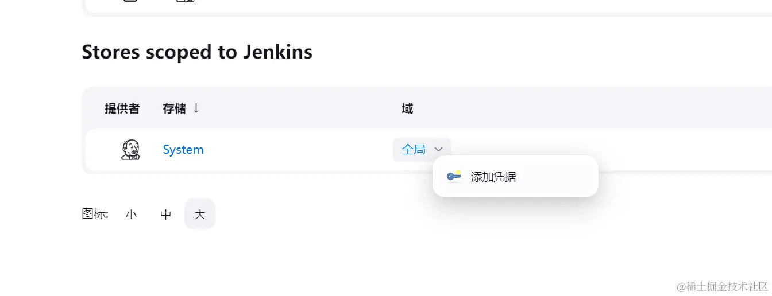Click the Jenkins butler icon beside System
This screenshot has width=772, height=296.
tap(130, 150)
